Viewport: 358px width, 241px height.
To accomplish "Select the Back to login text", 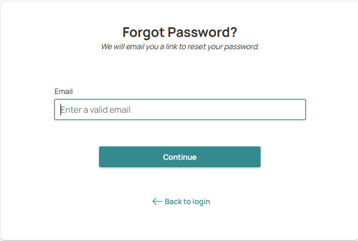I will click(x=187, y=201).
